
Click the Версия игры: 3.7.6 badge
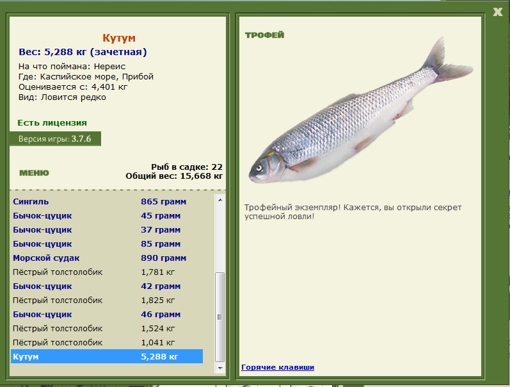point(55,139)
